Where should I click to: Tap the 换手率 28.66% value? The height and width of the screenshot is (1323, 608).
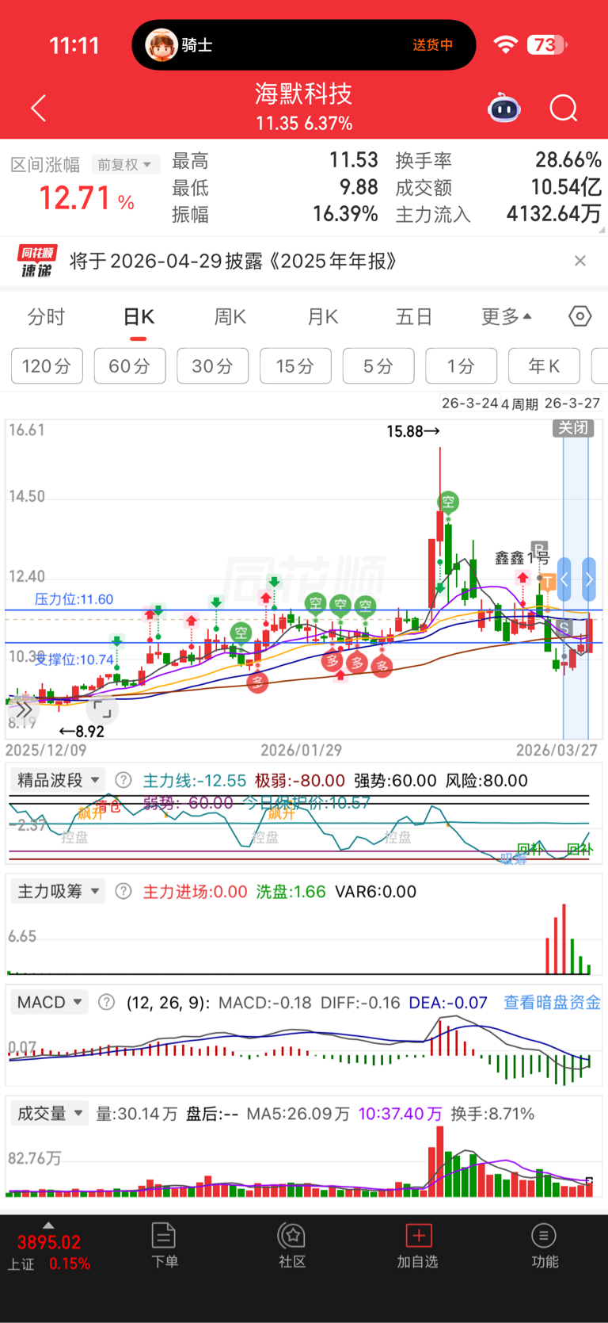568,160
